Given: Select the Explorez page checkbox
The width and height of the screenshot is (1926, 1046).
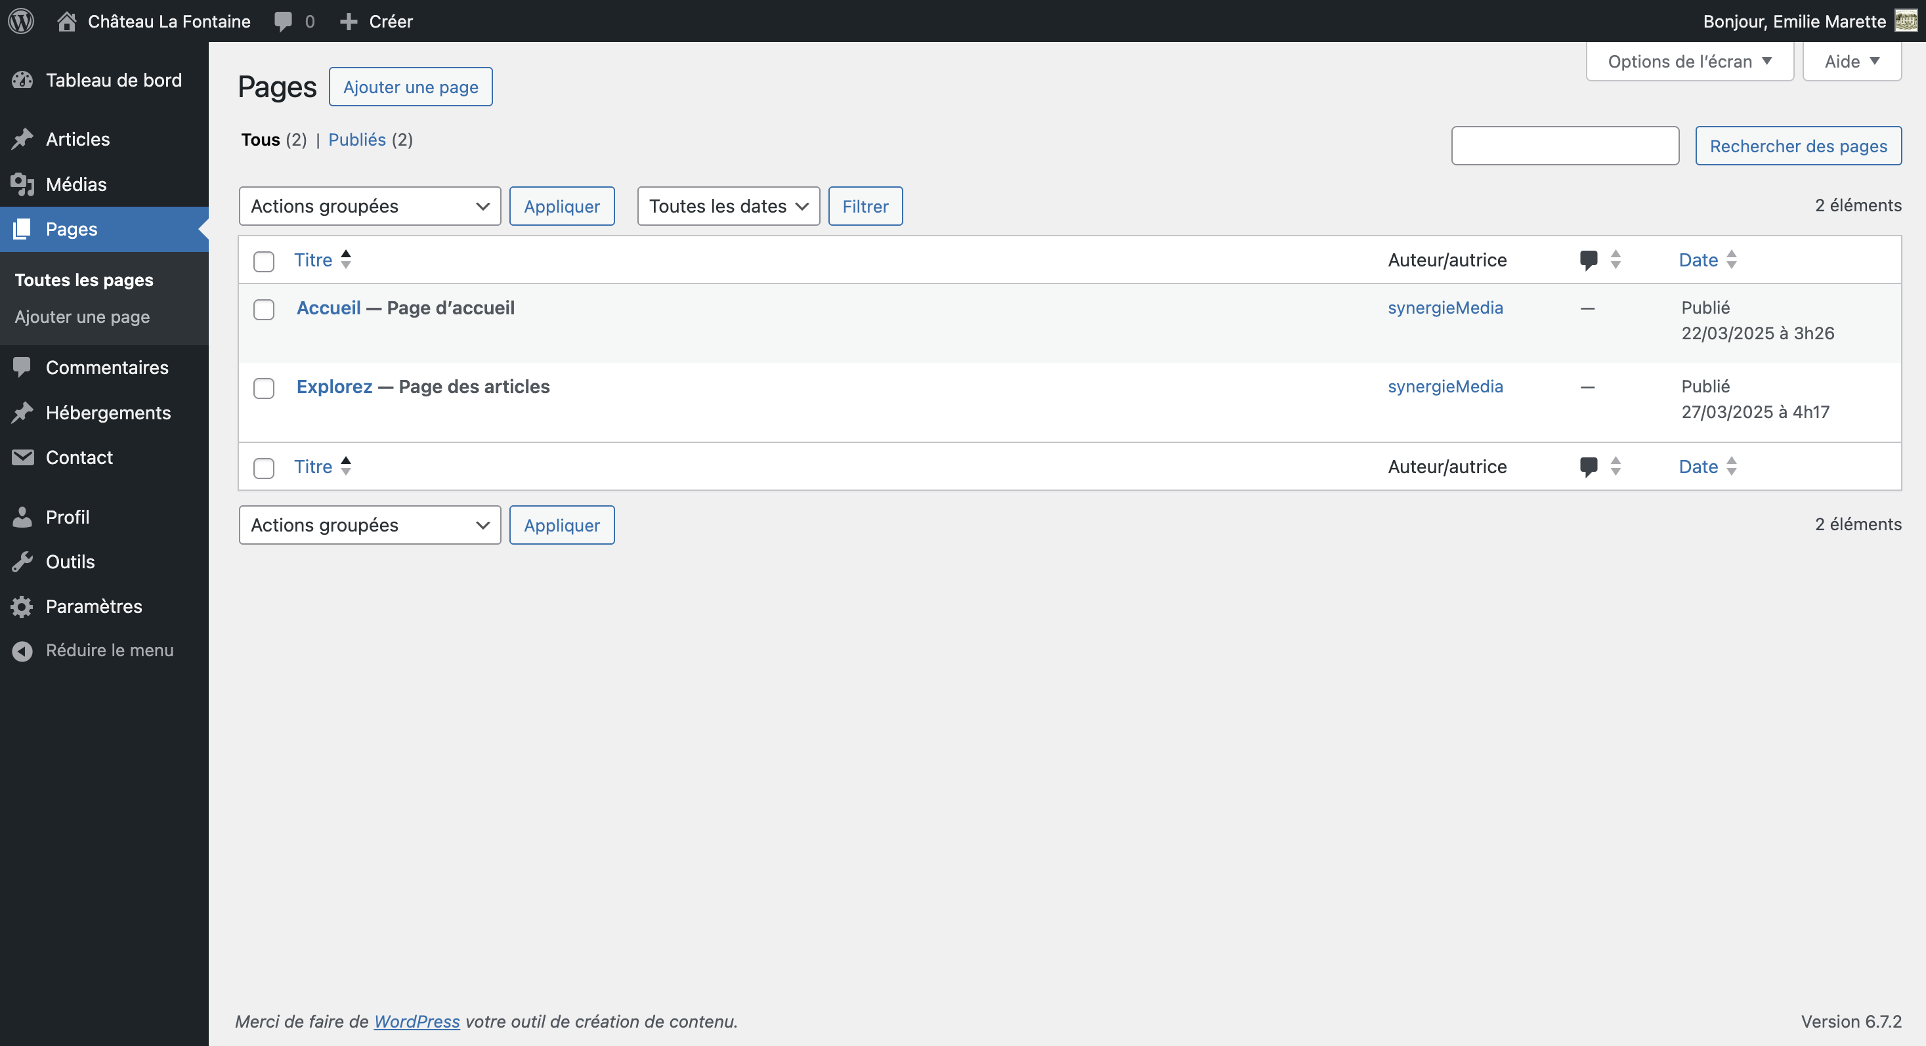Looking at the screenshot, I should click(264, 388).
